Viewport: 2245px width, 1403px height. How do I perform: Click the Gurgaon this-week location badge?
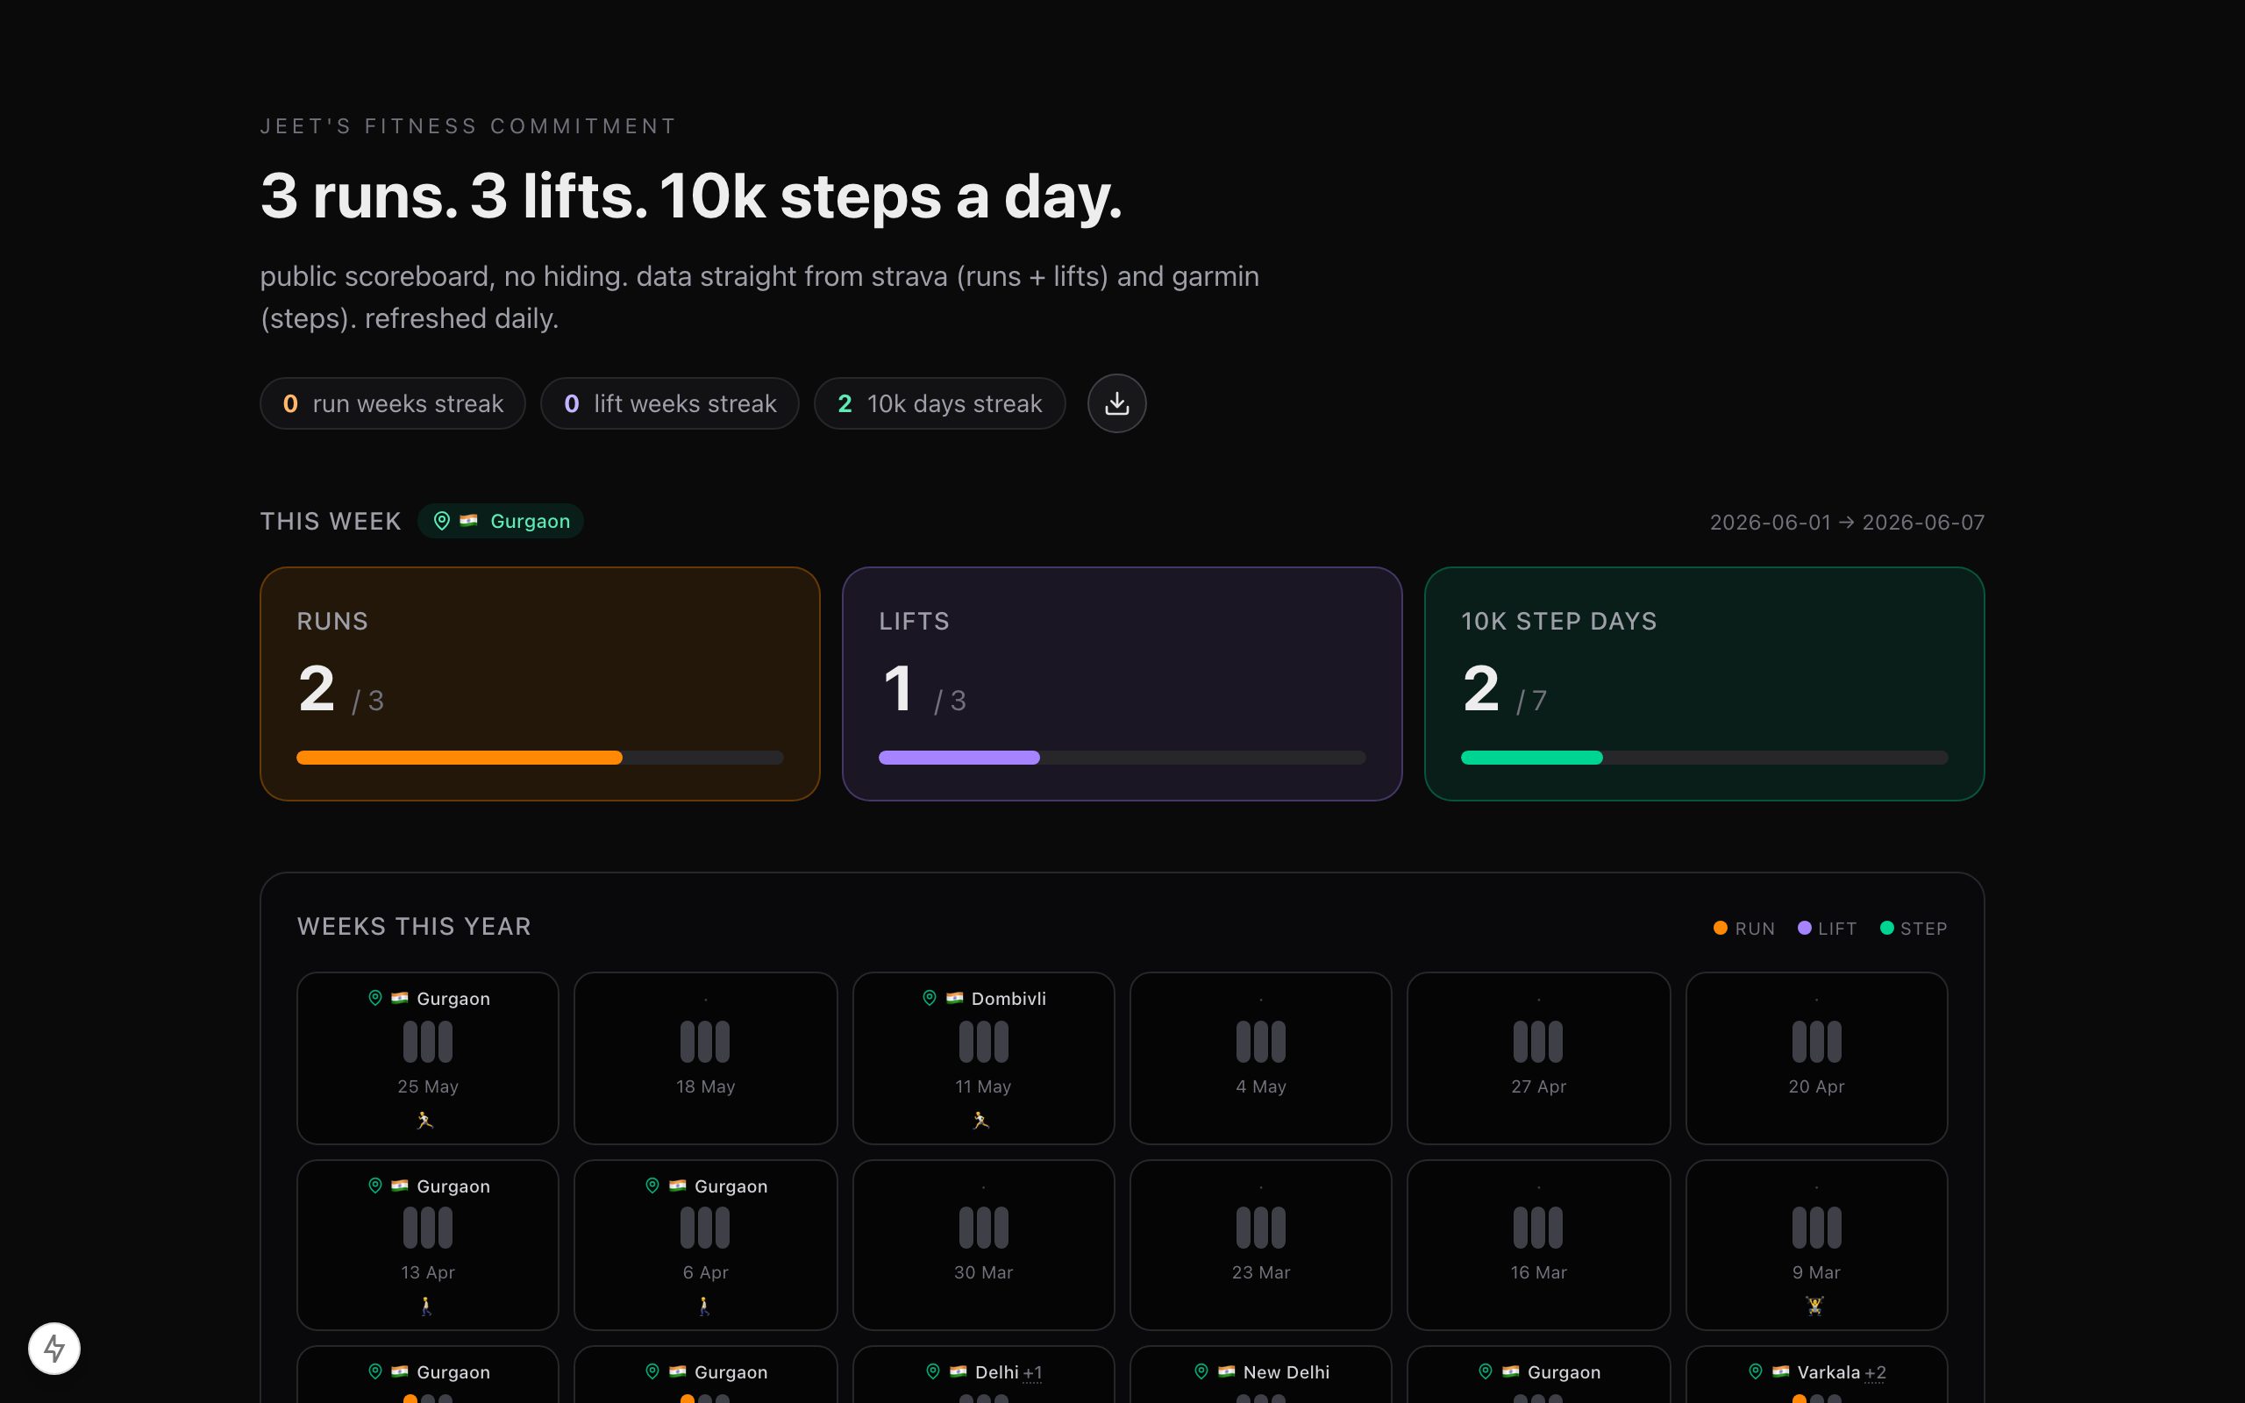(x=500, y=522)
